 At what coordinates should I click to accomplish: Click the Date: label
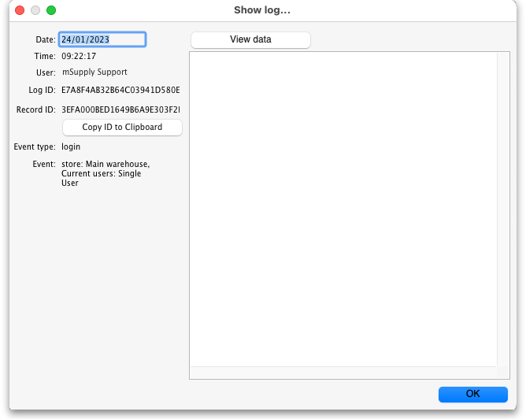tap(45, 39)
